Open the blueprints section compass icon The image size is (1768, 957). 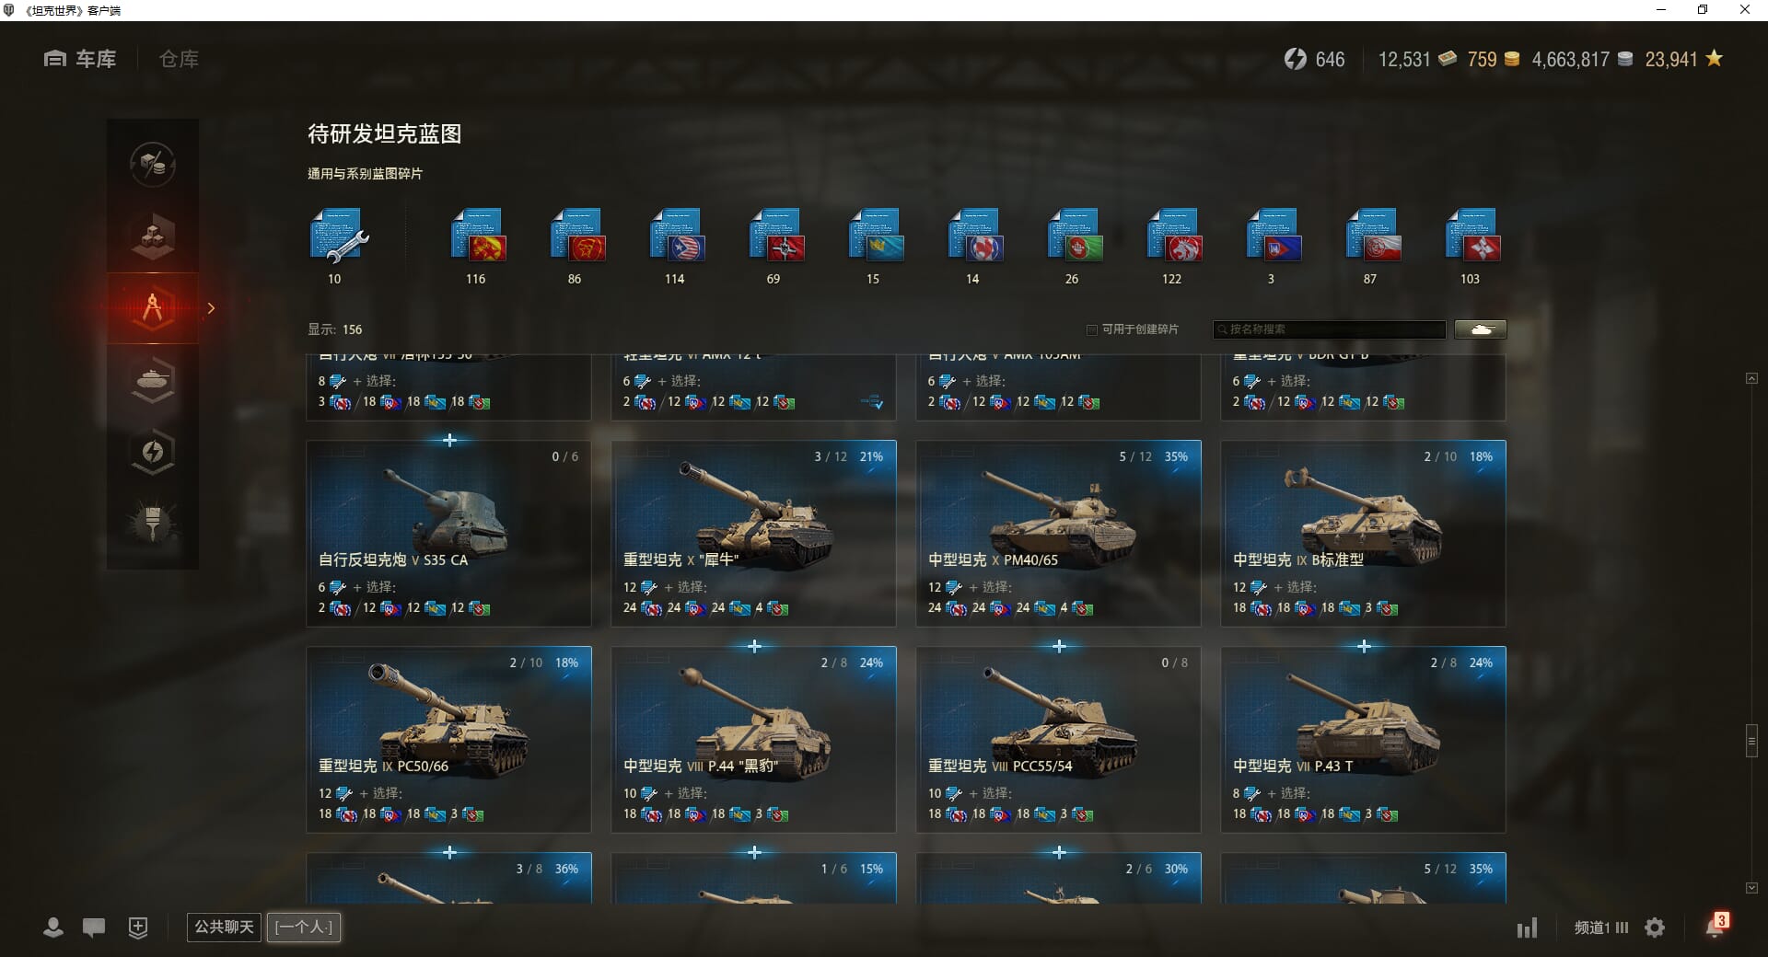point(153,307)
